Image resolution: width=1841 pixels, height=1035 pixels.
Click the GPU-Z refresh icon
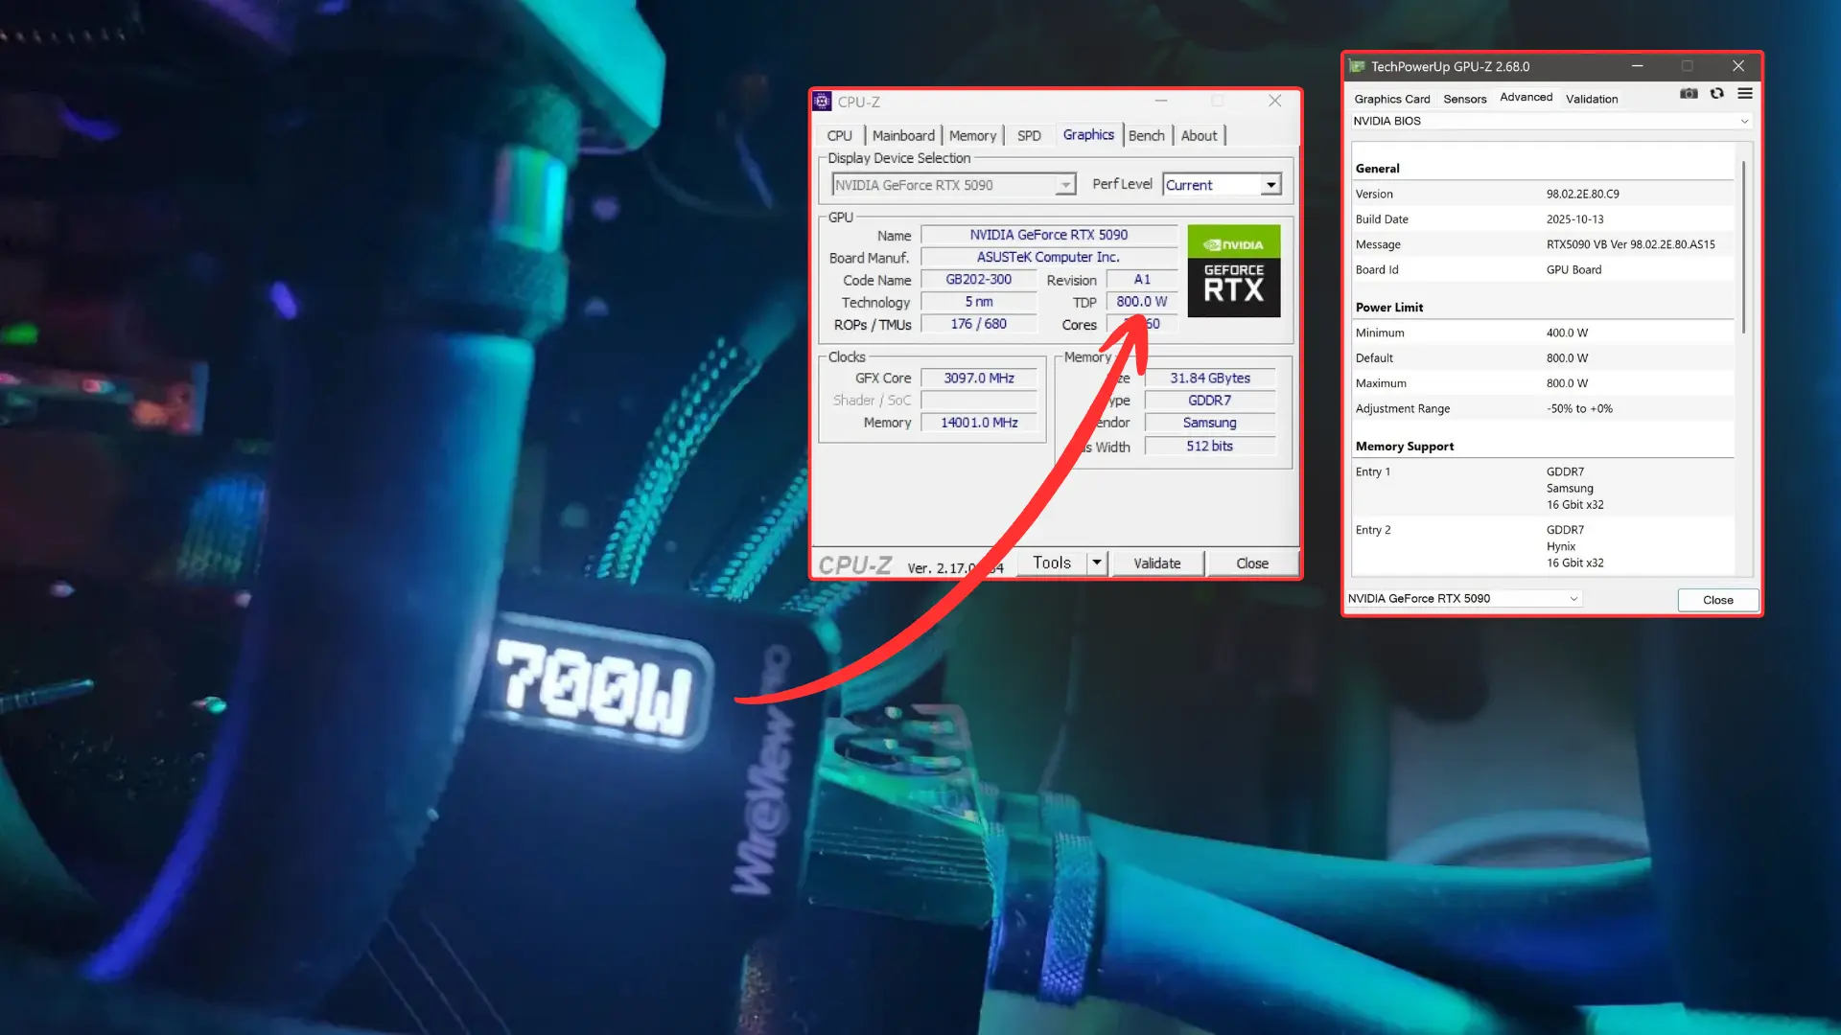coord(1716,94)
